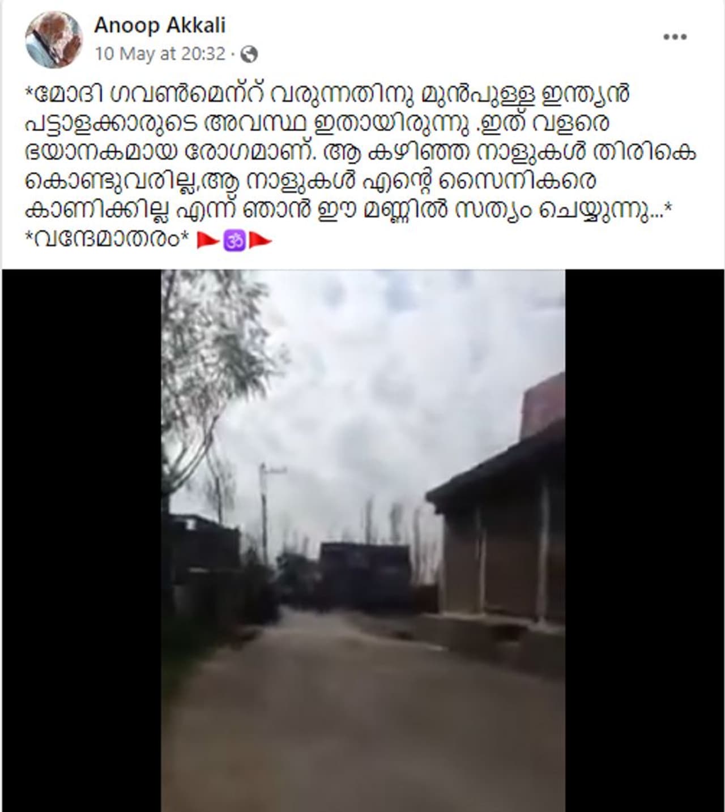Click the right black video letterbox area
This screenshot has width=725, height=812.
pos(644,541)
